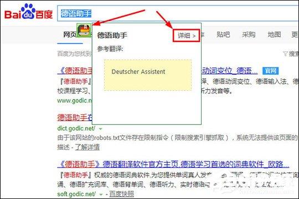Screen dimensions: 299x199
Task: Click the dict.godic.net/ URL
Action: (x=76, y=128)
